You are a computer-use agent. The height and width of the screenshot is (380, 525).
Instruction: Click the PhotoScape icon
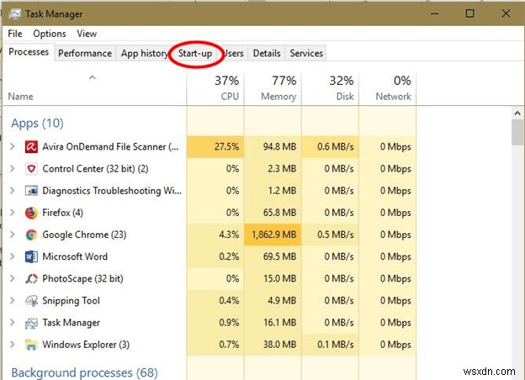31,278
